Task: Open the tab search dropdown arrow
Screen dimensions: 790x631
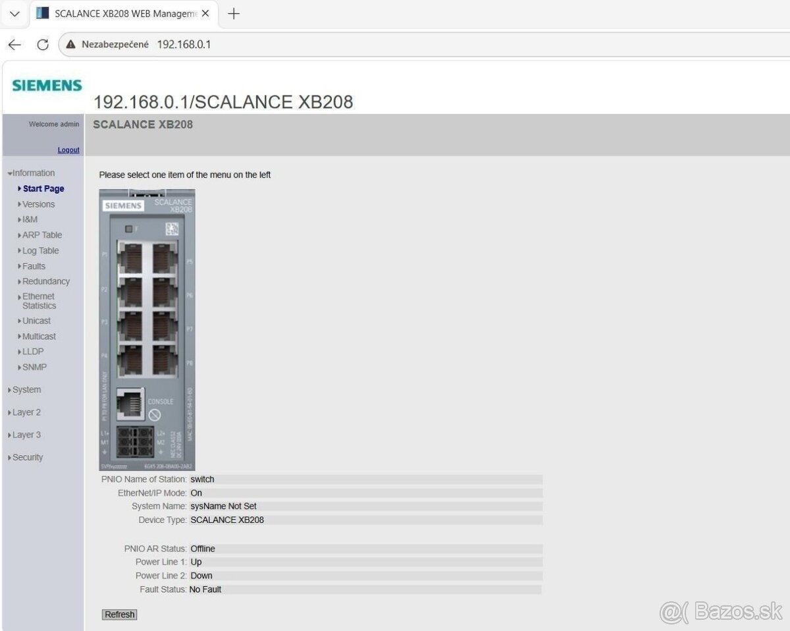Action: (14, 13)
